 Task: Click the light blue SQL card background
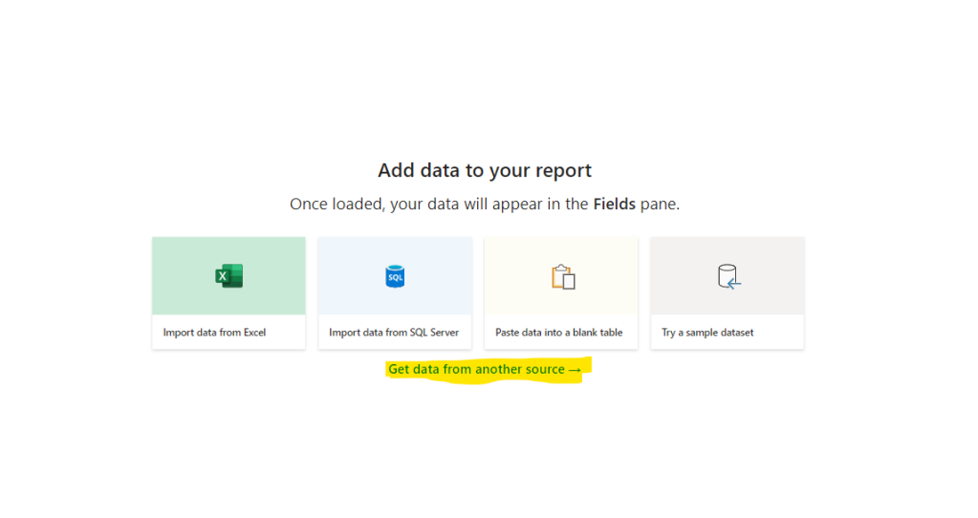[395, 275]
